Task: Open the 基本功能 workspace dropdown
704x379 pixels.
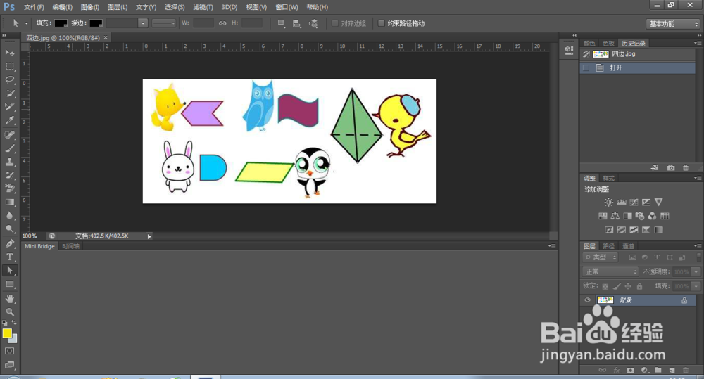Action: (673, 24)
